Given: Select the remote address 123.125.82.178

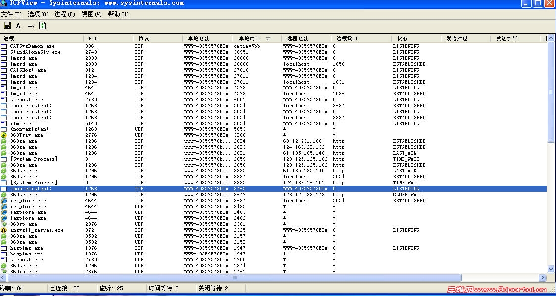Looking at the screenshot, I should point(304,195).
